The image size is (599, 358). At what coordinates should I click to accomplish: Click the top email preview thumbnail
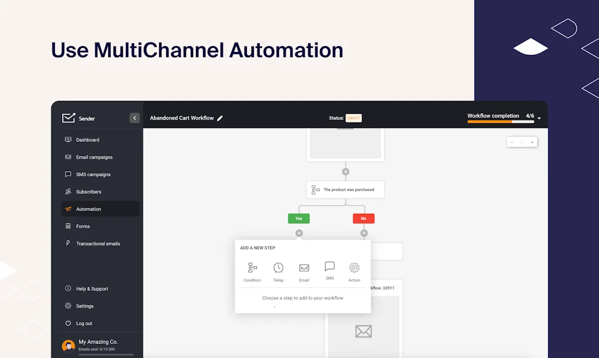coord(345,143)
